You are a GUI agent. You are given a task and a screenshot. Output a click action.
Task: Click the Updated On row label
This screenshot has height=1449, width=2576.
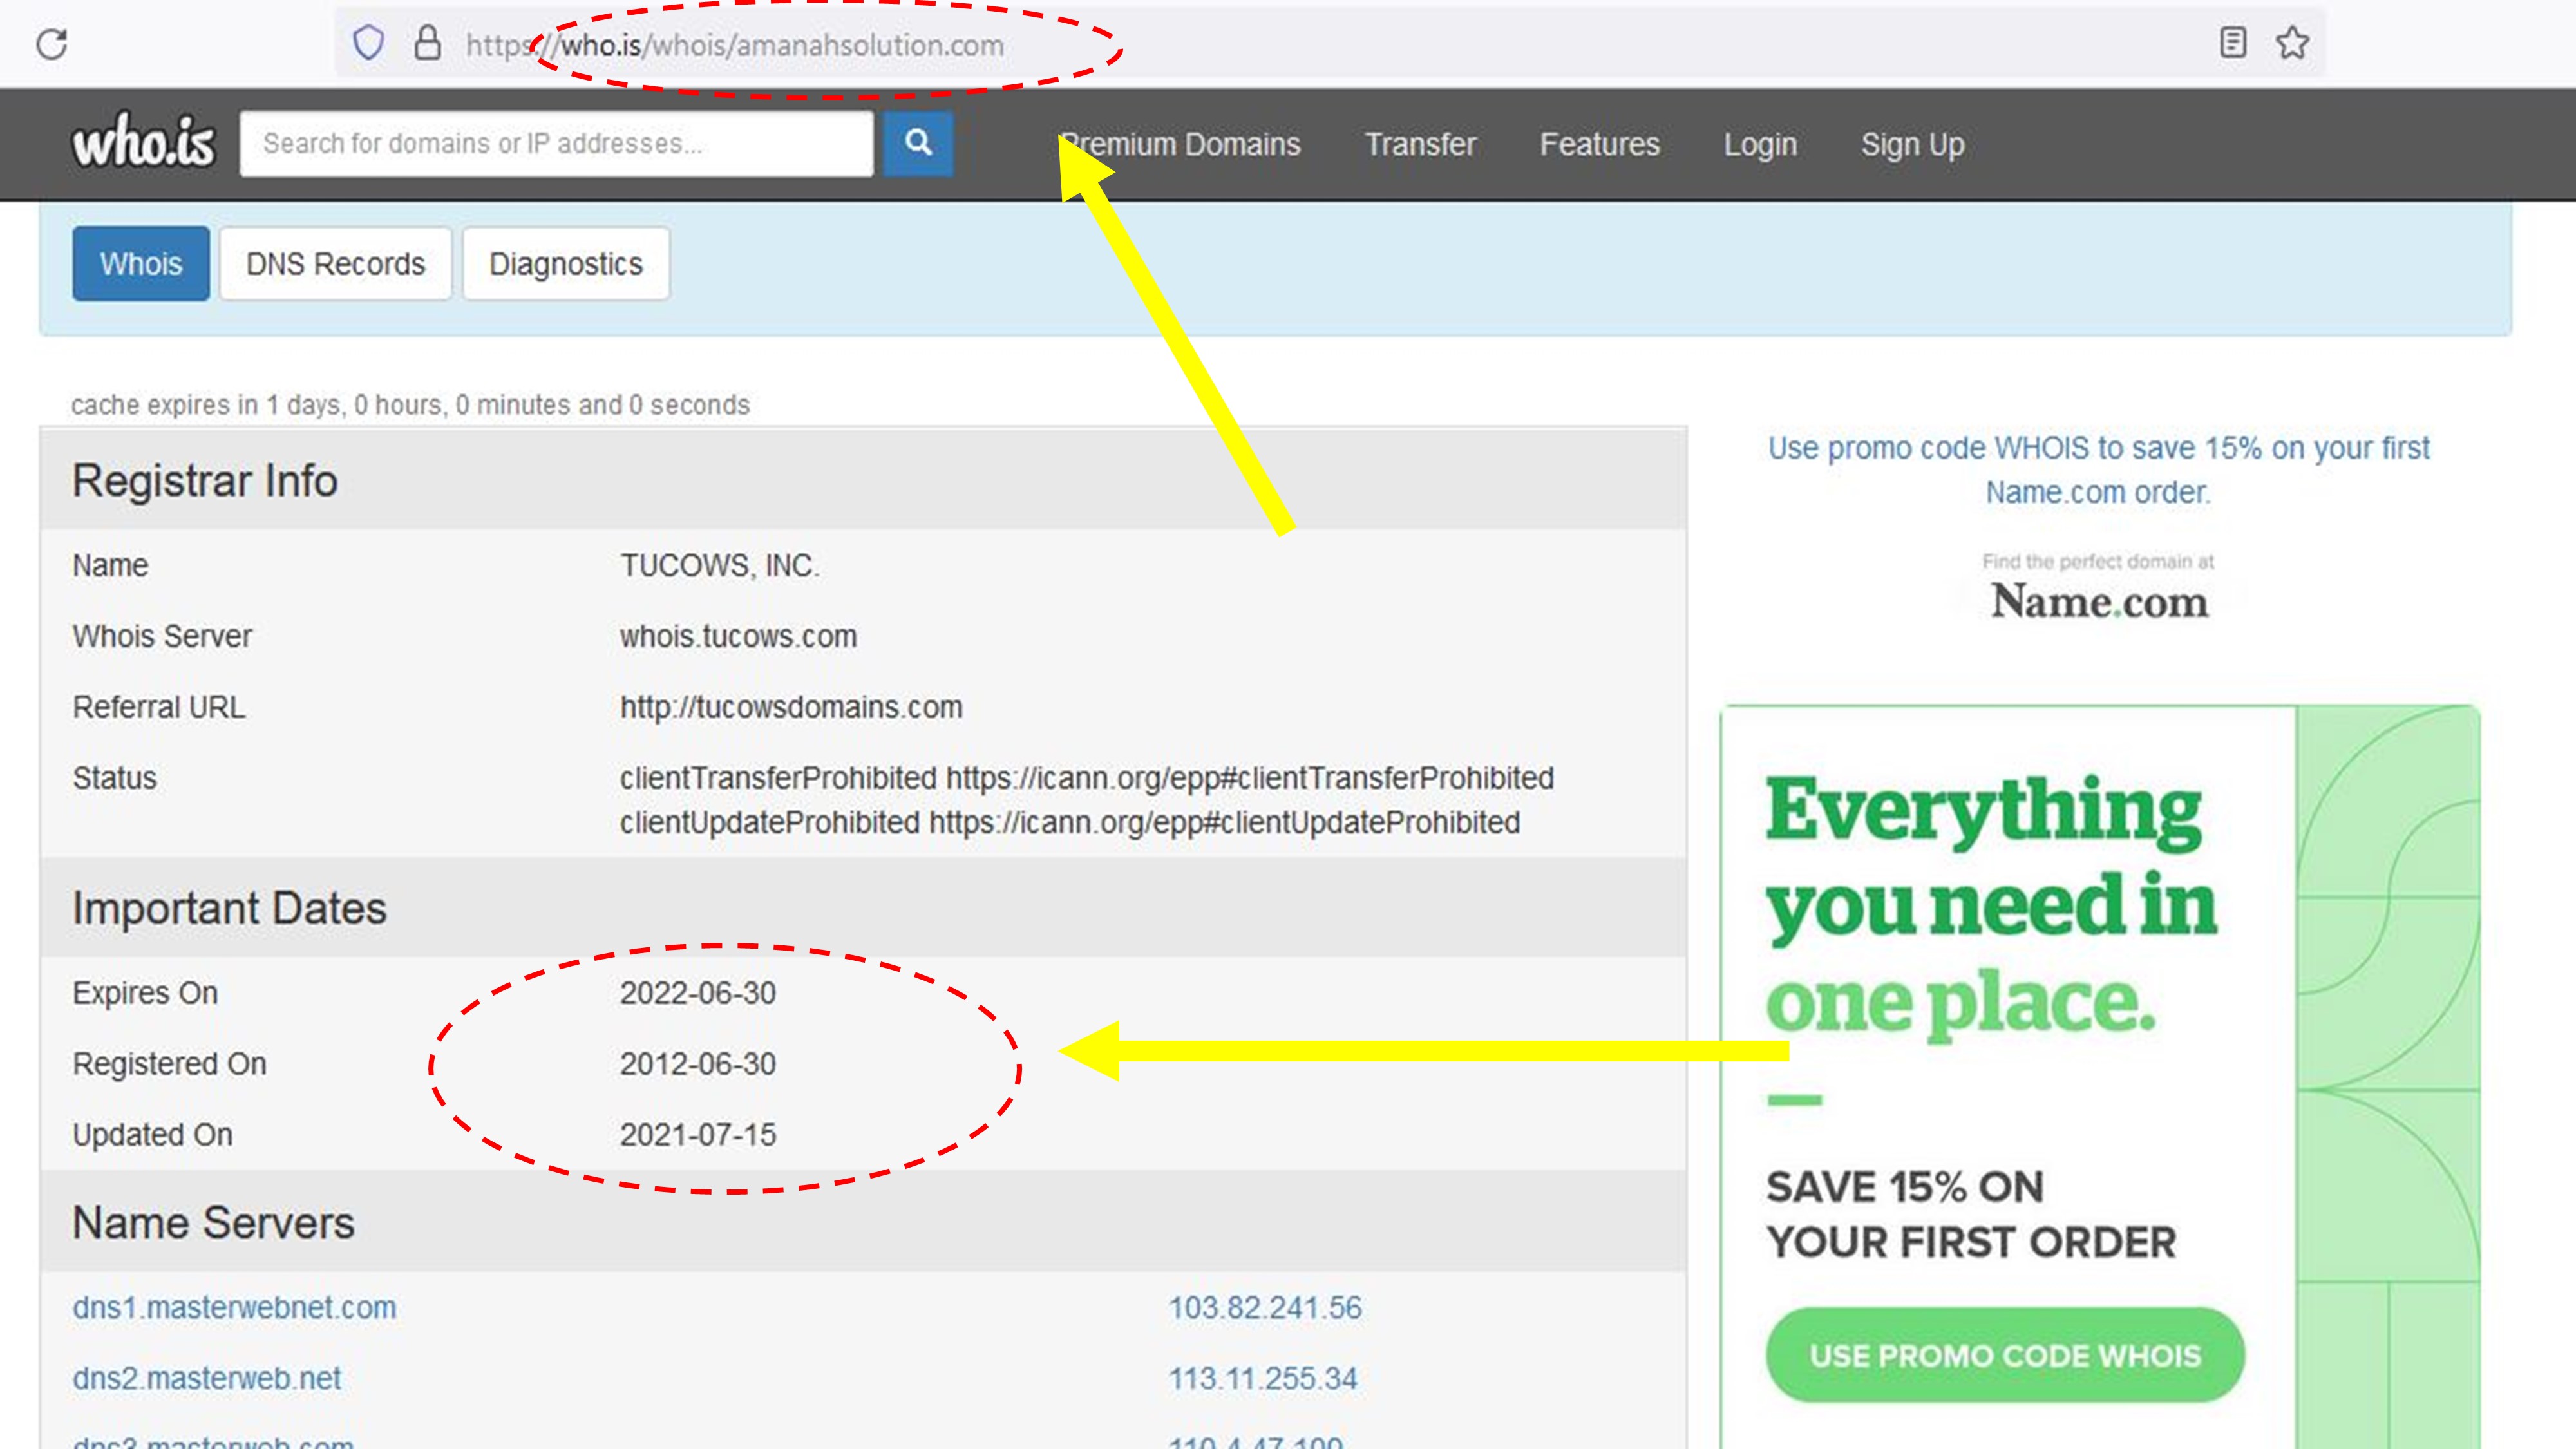point(152,1135)
